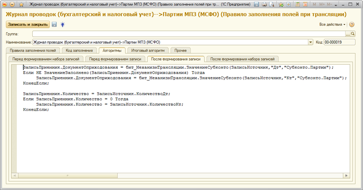Click the Группа field select ellipsis button
The image size is (363, 190).
[x=347, y=34]
